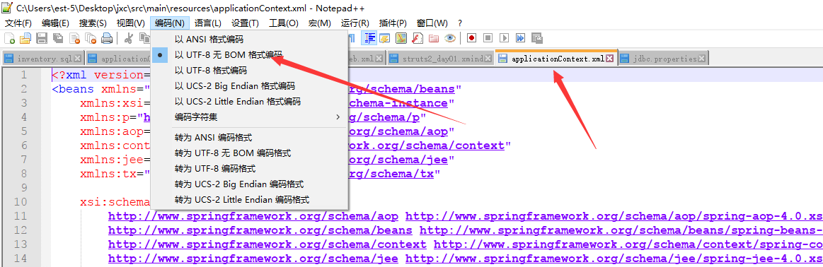Open the 窗口(W) menu
The width and height of the screenshot is (823, 267).
click(432, 23)
